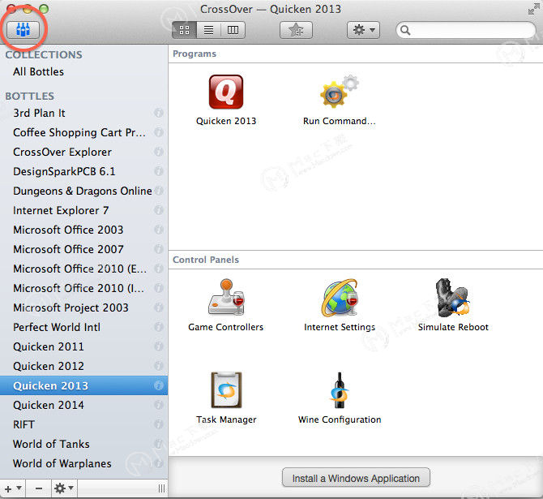Image resolution: width=543 pixels, height=499 pixels.
Task: Open the add bottle plus menu
Action: coord(13,488)
